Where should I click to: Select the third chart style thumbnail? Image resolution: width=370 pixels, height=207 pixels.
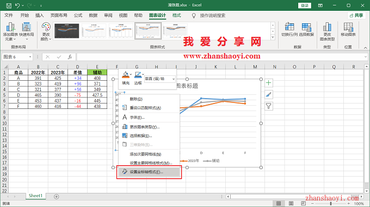[x=121, y=31]
